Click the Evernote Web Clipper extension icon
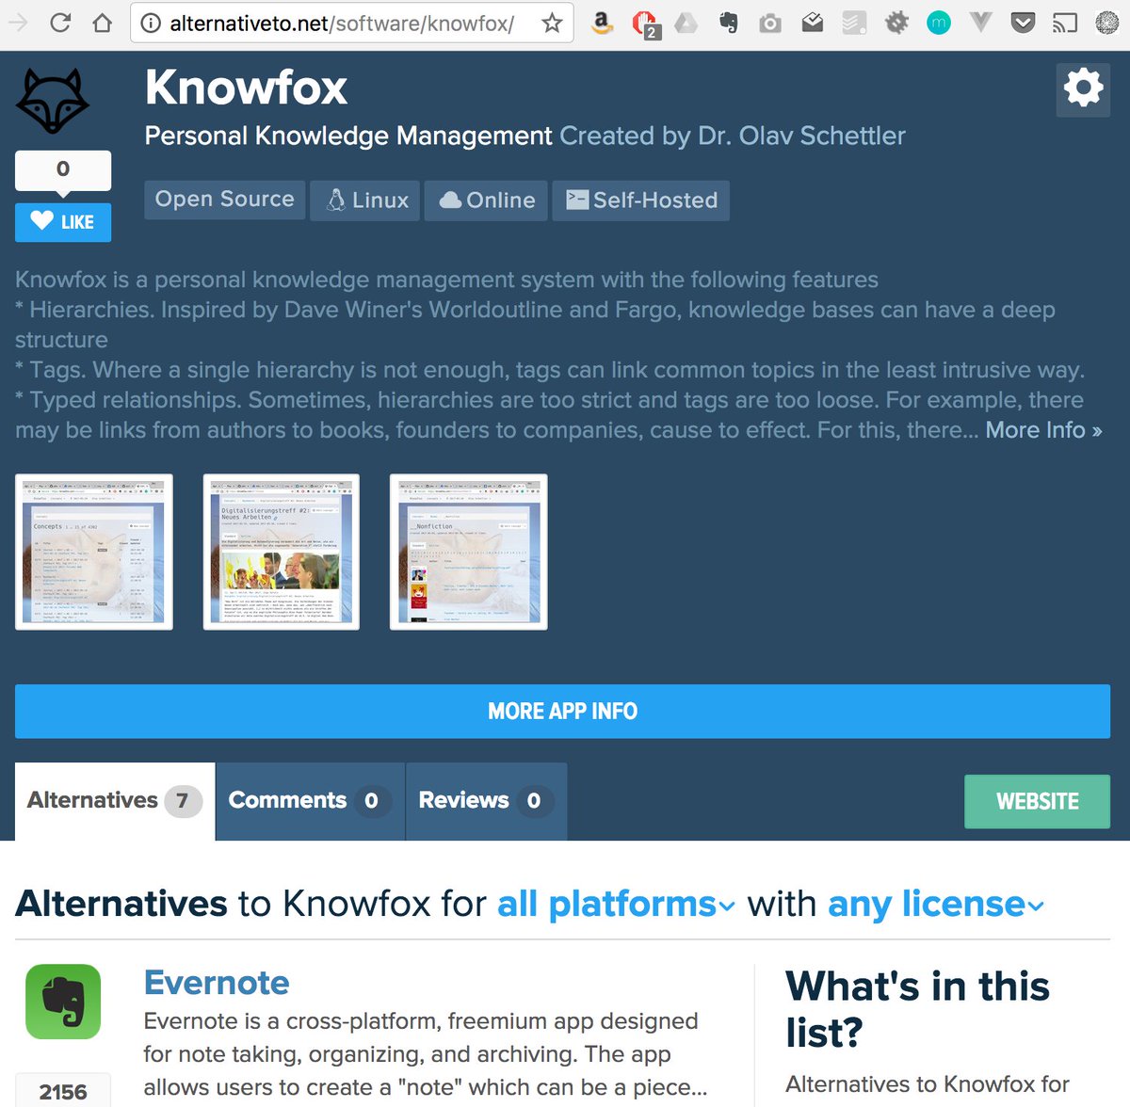Viewport: 1130px width, 1107px height. [x=728, y=23]
